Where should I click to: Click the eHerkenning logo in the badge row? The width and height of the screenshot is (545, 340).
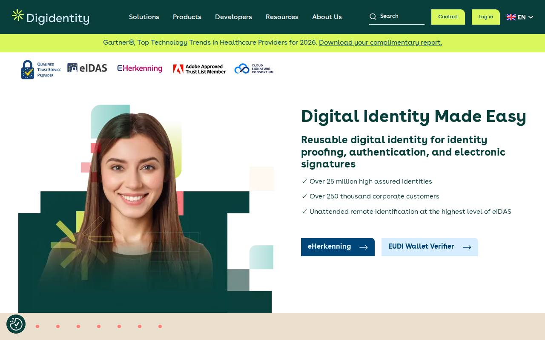140,68
